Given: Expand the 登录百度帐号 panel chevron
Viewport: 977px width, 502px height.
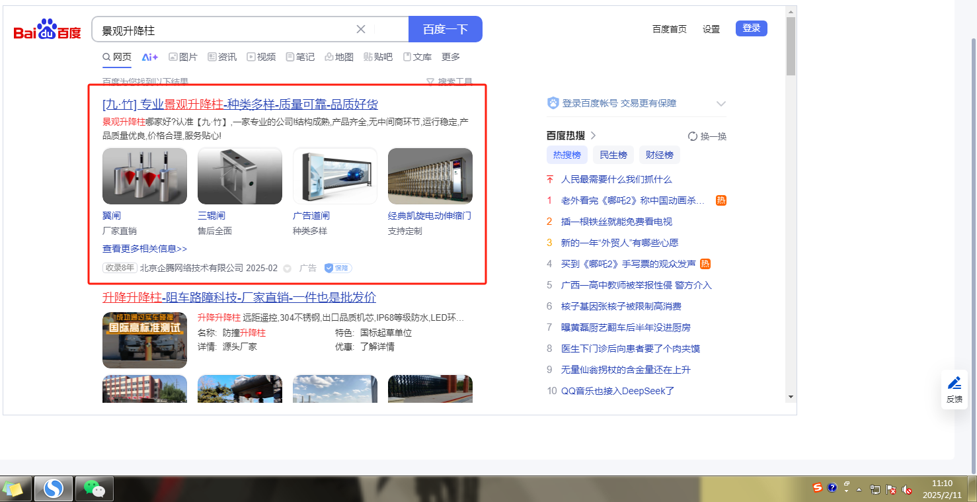Looking at the screenshot, I should [721, 104].
